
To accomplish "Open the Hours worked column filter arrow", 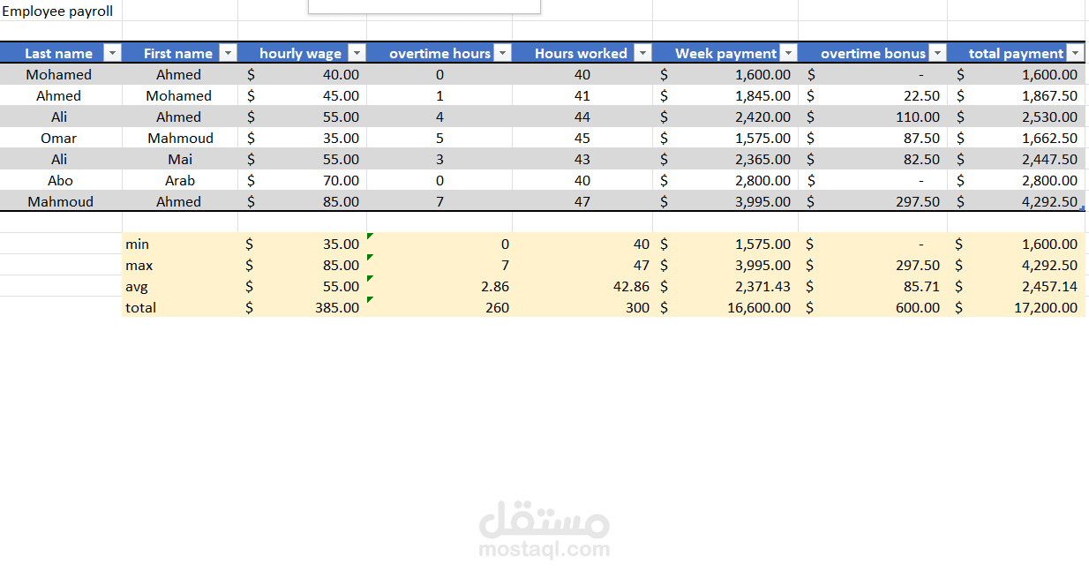I will pyautogui.click(x=642, y=53).
